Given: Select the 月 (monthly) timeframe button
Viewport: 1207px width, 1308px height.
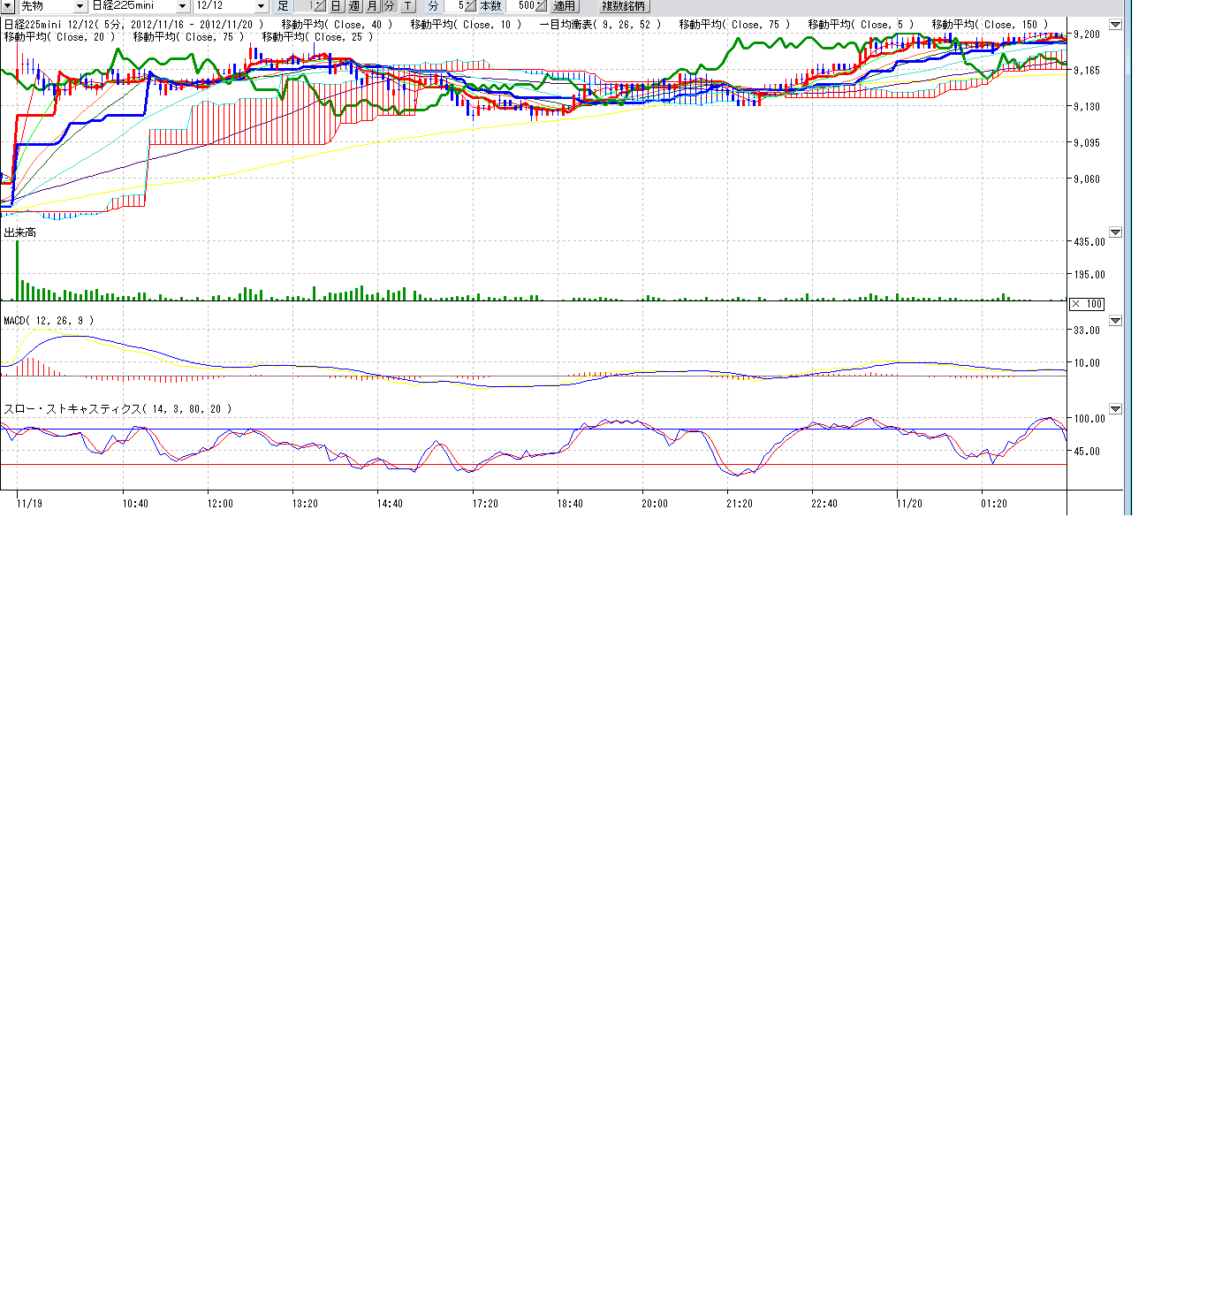Looking at the screenshot, I should pos(372,6).
